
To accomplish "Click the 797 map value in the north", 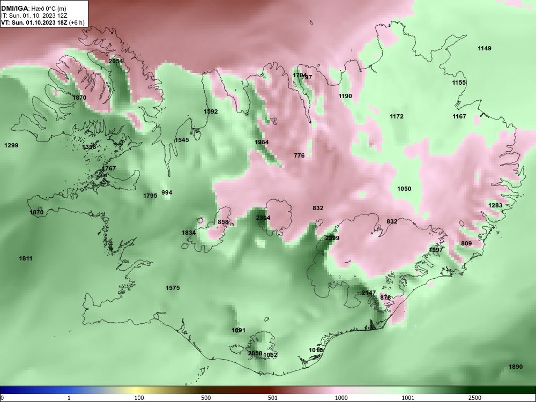I will click(308, 77).
